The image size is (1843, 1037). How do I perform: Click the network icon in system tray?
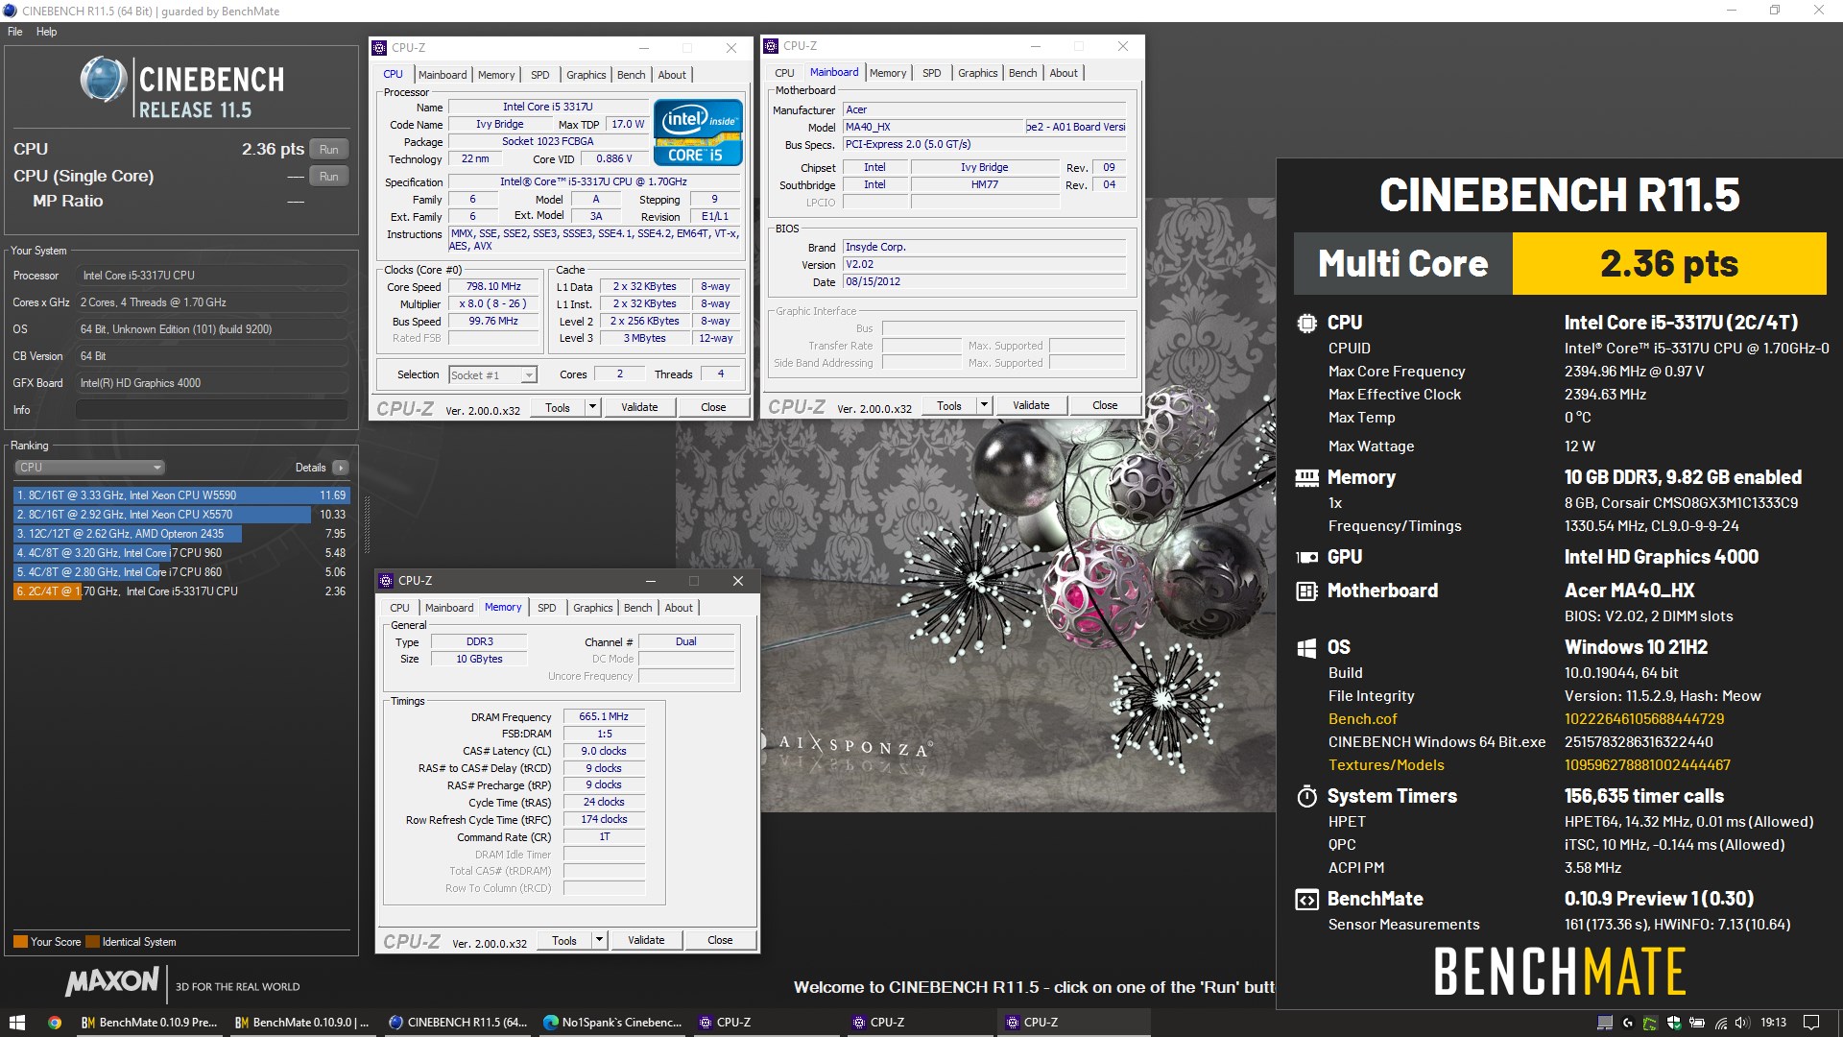[1721, 1024]
